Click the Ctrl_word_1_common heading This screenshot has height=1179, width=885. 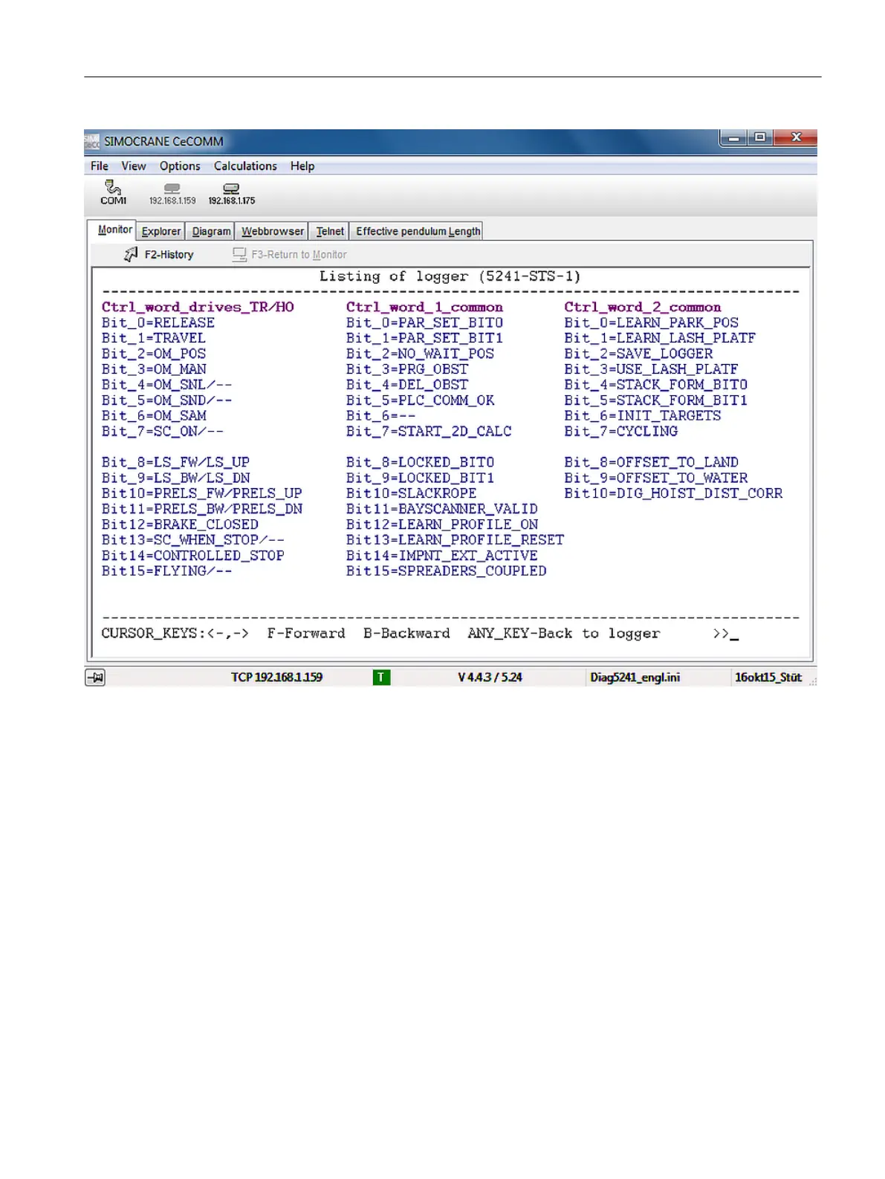[424, 308]
